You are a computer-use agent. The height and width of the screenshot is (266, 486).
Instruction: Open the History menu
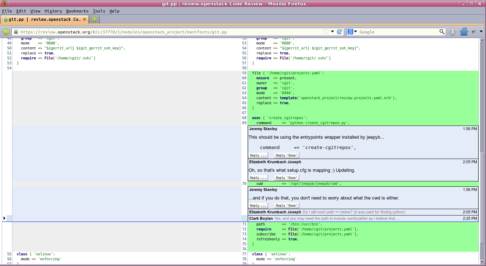53,11
